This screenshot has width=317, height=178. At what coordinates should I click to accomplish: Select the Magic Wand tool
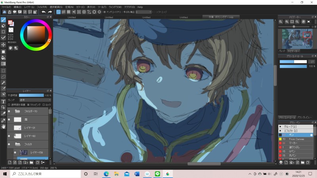coord(3,83)
